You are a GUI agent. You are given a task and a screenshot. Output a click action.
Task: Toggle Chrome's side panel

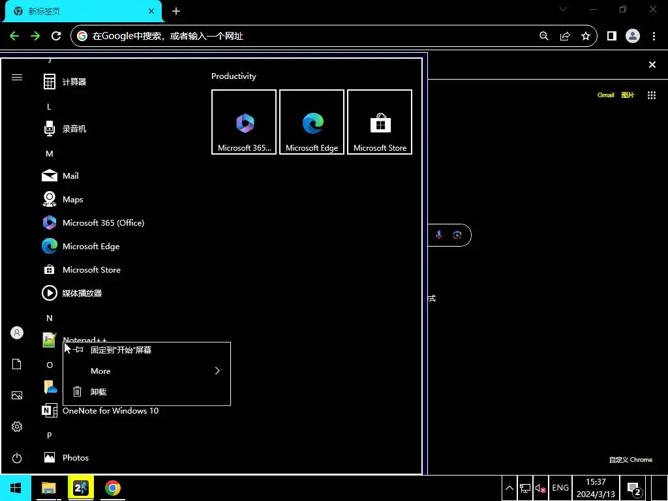coord(612,37)
